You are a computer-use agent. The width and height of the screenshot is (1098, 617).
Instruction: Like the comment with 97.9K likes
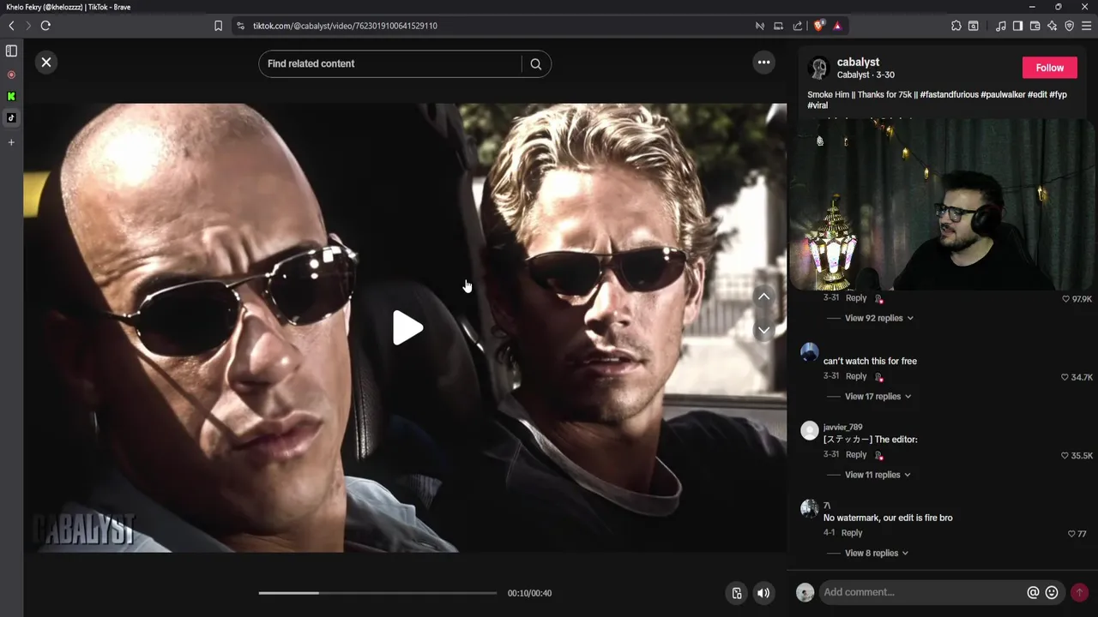pyautogui.click(x=1065, y=299)
